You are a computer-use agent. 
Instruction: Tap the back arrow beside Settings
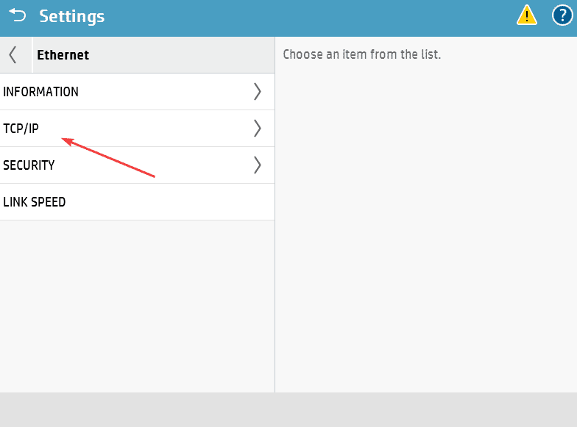pos(17,15)
